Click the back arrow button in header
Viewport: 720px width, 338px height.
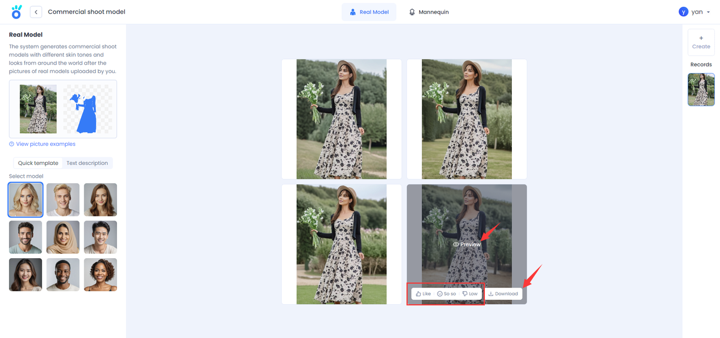pyautogui.click(x=36, y=12)
